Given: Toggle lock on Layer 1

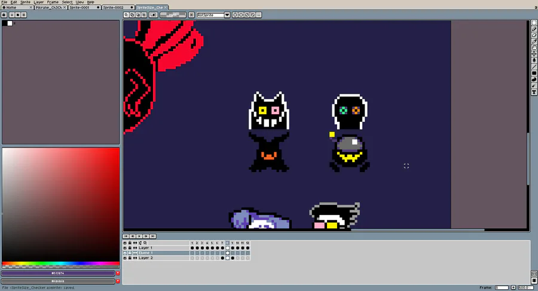Looking at the screenshot, I should 130,248.
